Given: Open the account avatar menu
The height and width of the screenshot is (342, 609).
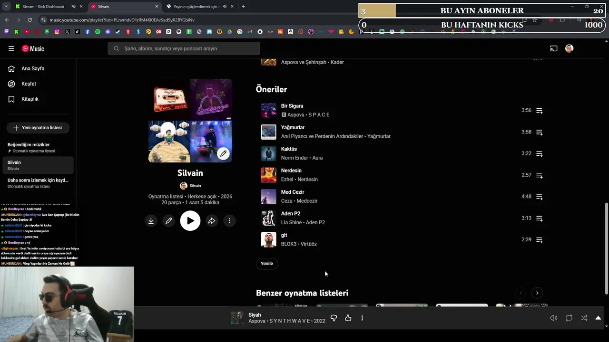Looking at the screenshot, I should pyautogui.click(x=569, y=48).
